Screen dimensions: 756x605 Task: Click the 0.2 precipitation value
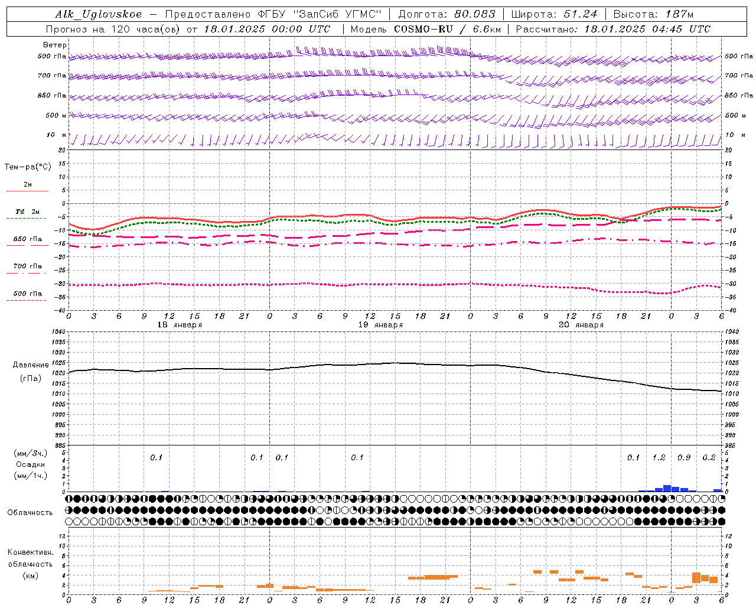tap(709, 457)
